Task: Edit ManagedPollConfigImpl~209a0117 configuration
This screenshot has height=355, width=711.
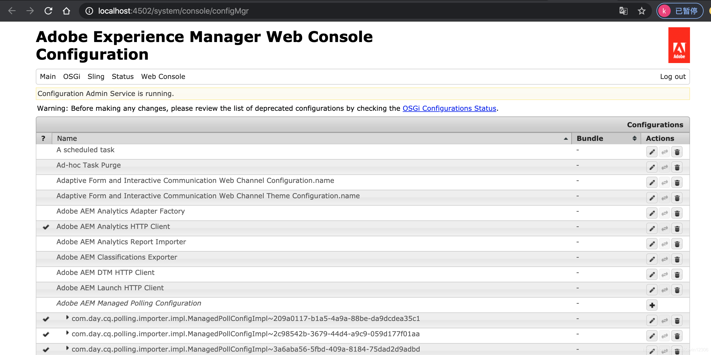Action: pos(652,321)
